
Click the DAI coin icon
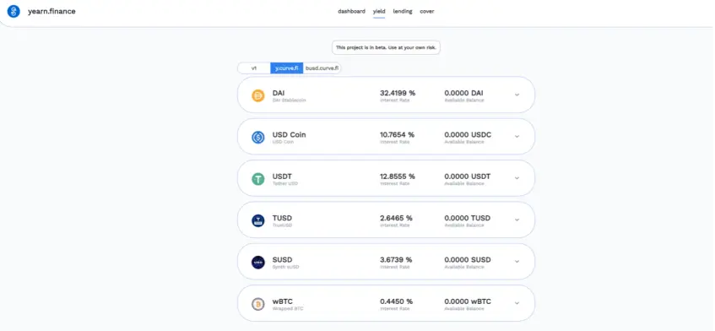coord(258,95)
